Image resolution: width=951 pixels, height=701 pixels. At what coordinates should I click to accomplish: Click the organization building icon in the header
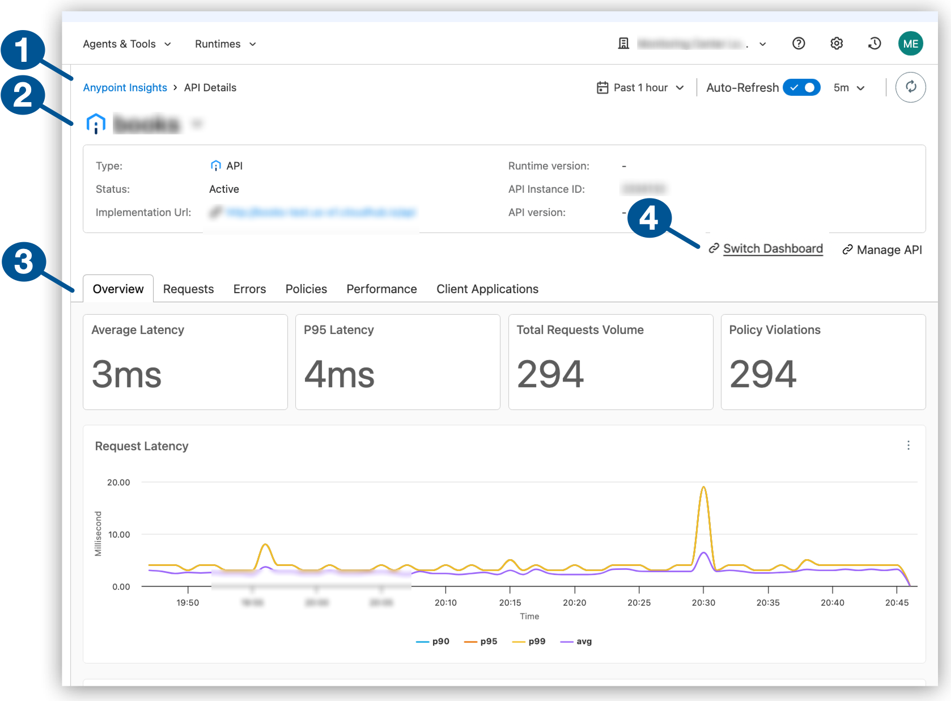(622, 43)
